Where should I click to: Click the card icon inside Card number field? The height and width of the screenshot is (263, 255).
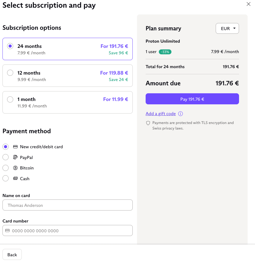pos(7,231)
